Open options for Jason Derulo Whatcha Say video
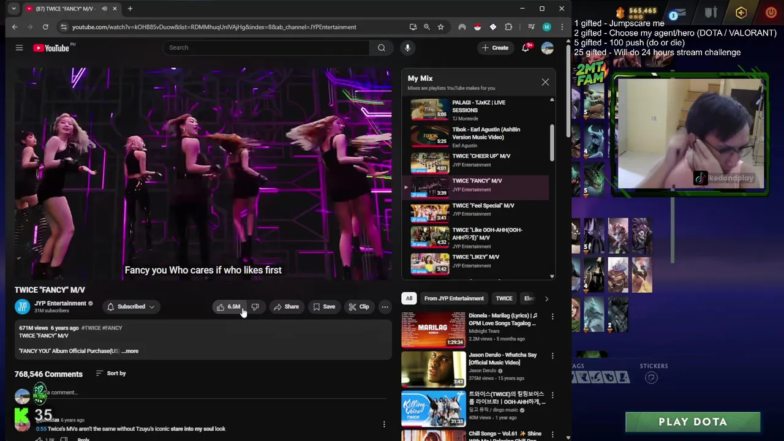Viewport: 784px width, 441px height. coord(552,356)
